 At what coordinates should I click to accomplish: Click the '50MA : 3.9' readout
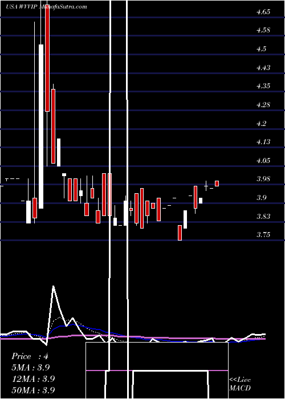[x=33, y=390]
